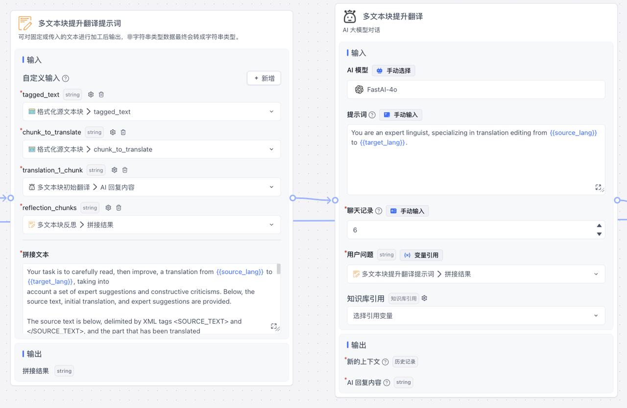627x408 pixels.
Task: Open 选择引用变量 dropdown for knowledge base
Action: 475,316
